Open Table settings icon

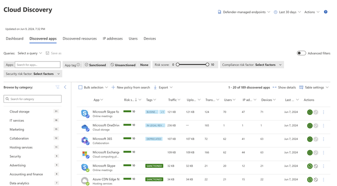(301, 87)
